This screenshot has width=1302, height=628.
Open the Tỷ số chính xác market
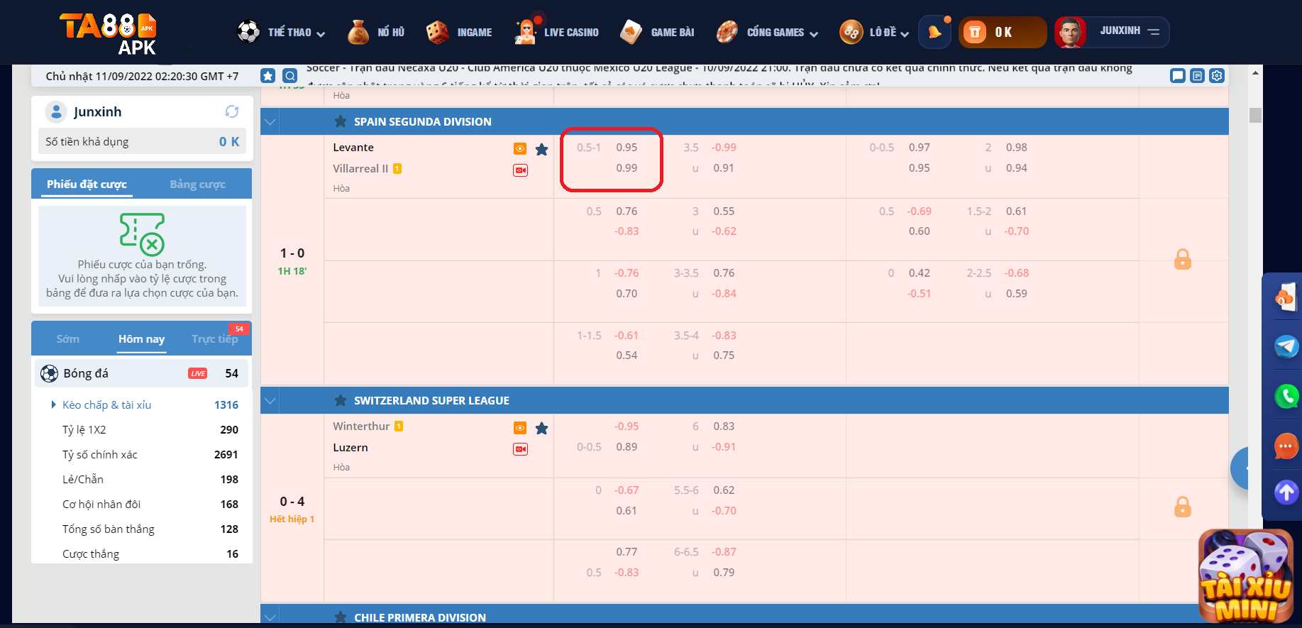[100, 454]
